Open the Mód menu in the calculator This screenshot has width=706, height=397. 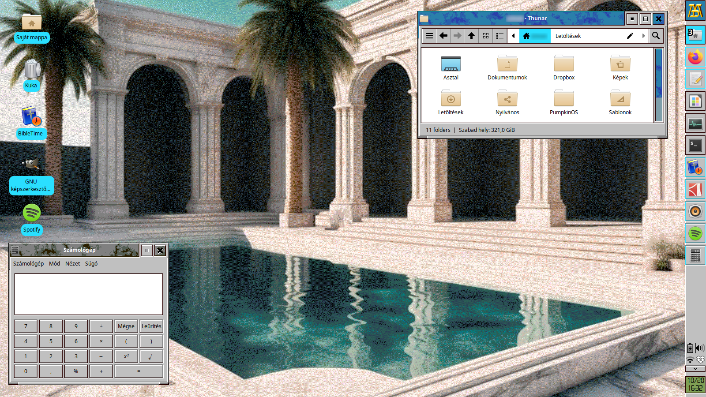(55, 263)
